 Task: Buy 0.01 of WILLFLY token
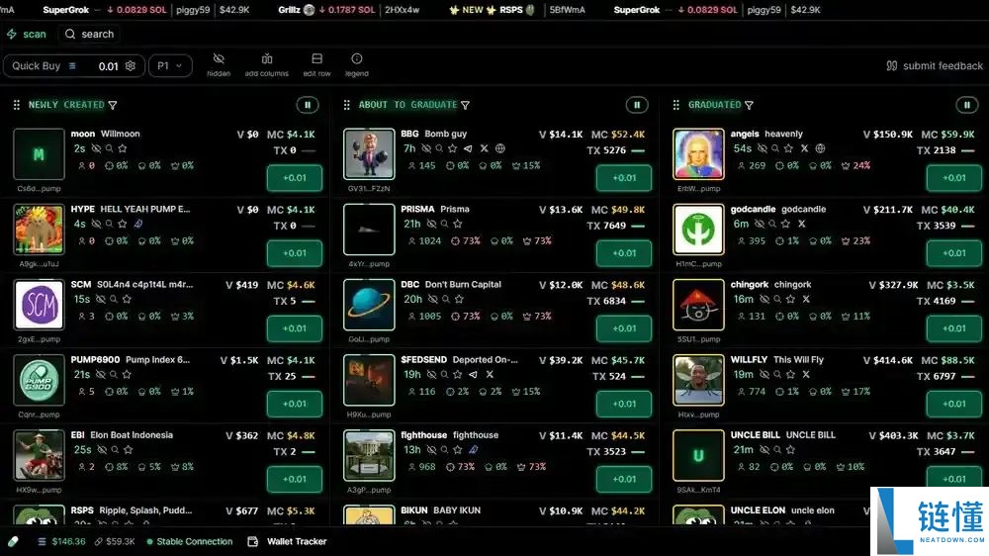tap(953, 404)
